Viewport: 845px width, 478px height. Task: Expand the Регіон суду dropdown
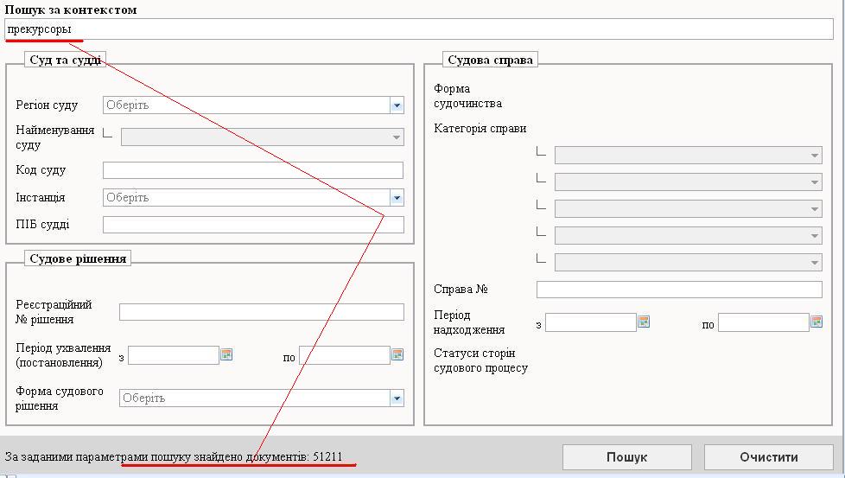397,105
